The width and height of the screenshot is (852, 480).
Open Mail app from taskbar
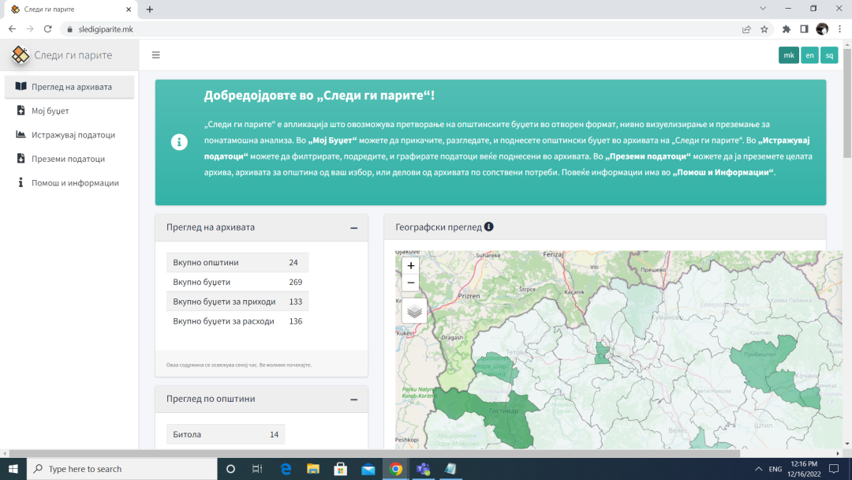(368, 469)
